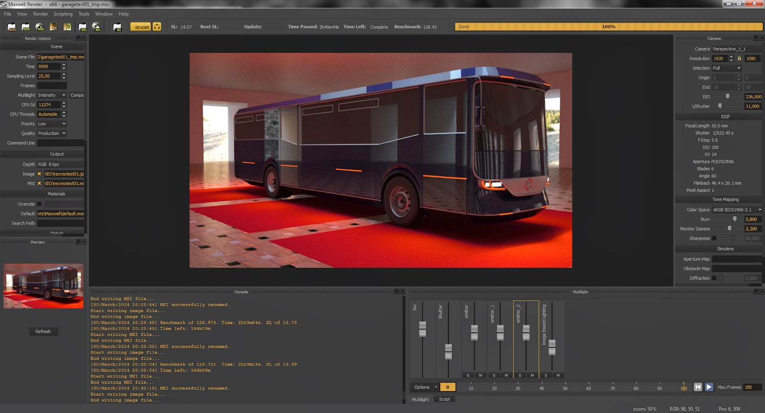Open the Color Space dropdown

[x=737, y=210]
